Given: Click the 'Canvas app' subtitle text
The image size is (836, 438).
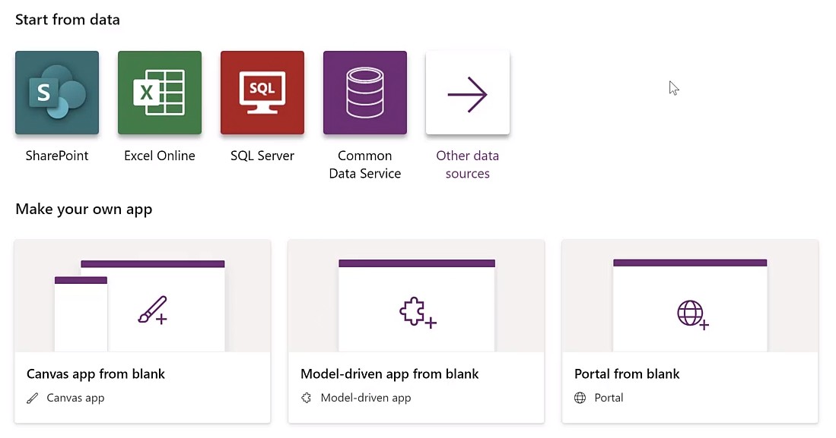Looking at the screenshot, I should pyautogui.click(x=76, y=398).
